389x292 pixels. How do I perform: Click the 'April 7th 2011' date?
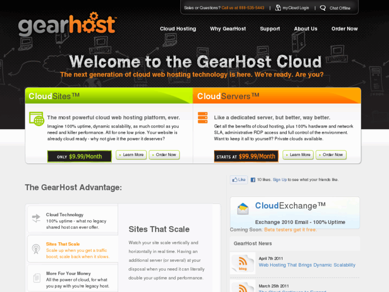pyautogui.click(x=271, y=258)
